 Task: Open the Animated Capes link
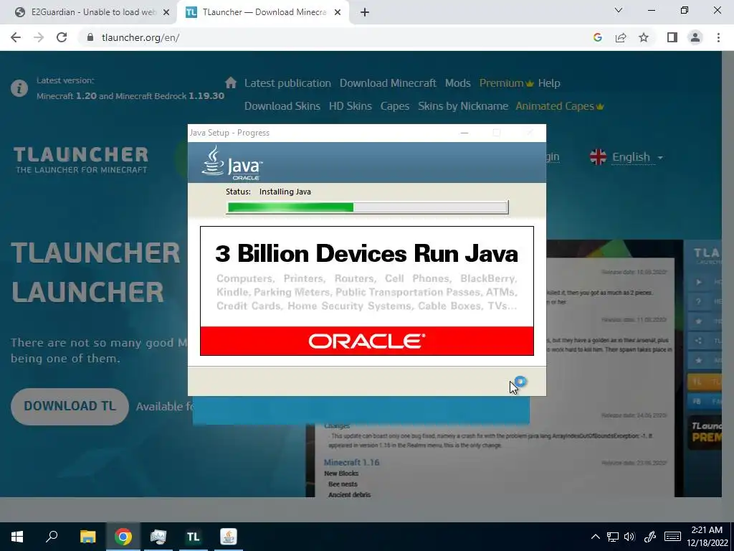coord(559,106)
